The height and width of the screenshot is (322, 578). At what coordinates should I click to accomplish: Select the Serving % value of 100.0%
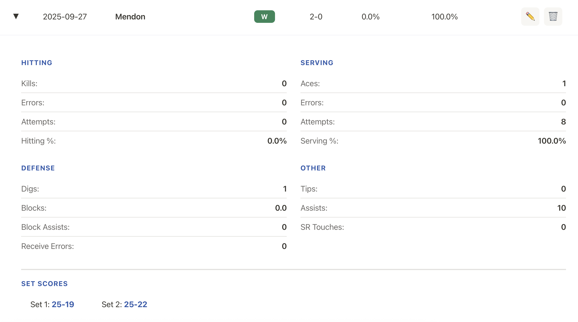[x=551, y=140]
